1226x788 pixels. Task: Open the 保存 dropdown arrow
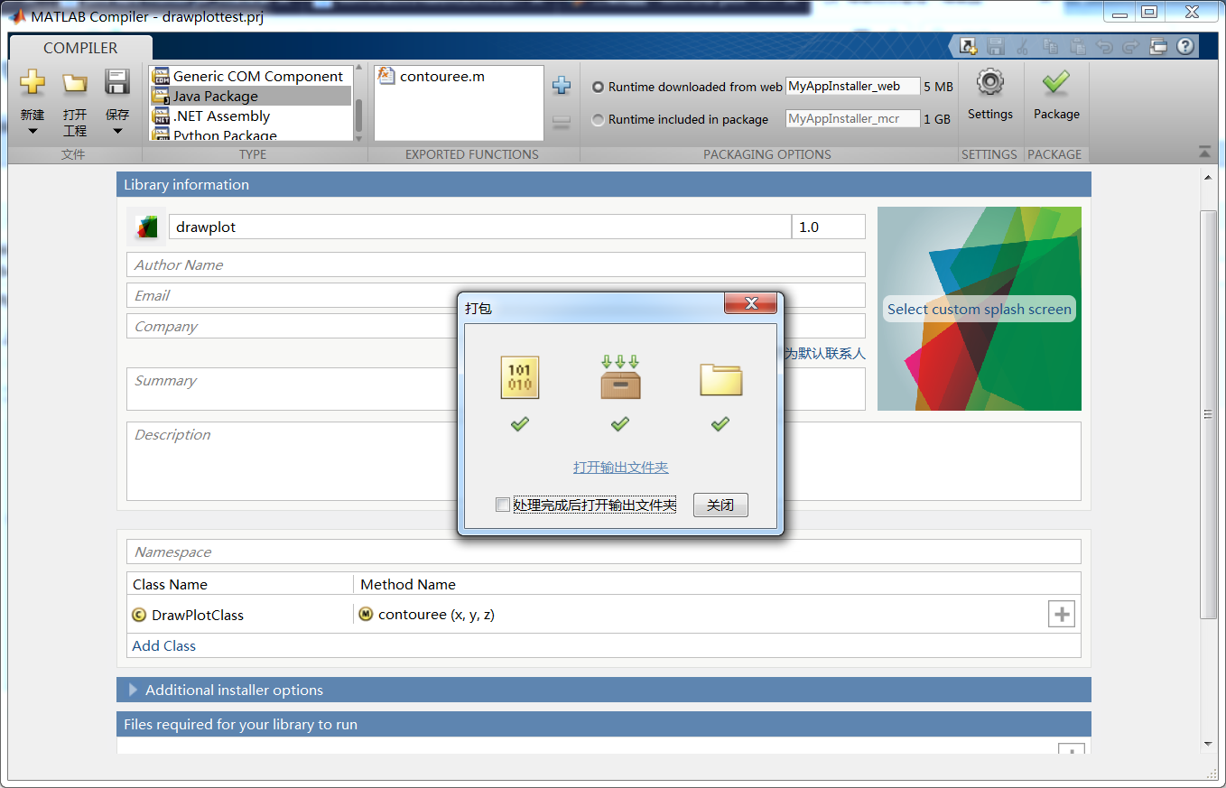pos(117,131)
